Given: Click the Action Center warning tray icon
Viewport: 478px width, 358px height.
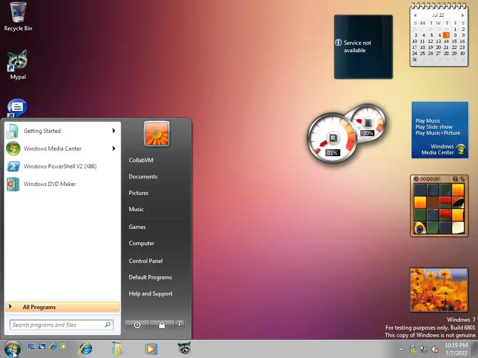Looking at the screenshot, I should (x=413, y=349).
